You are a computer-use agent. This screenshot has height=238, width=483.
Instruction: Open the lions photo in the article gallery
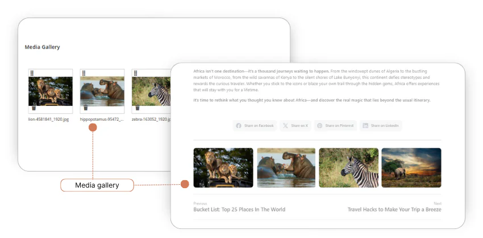pyautogui.click(x=223, y=168)
